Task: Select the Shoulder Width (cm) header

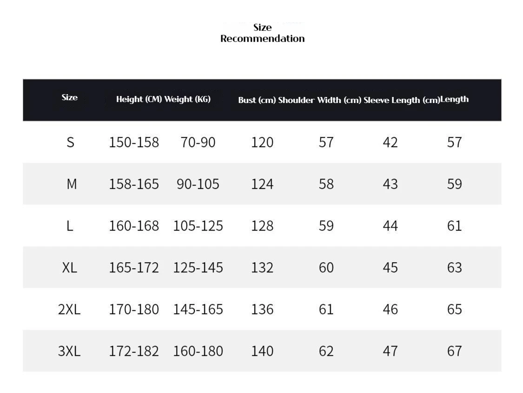Action: (319, 100)
